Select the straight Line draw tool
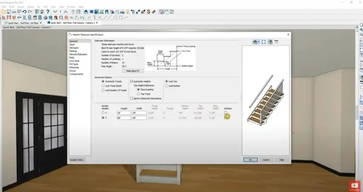 105,18
